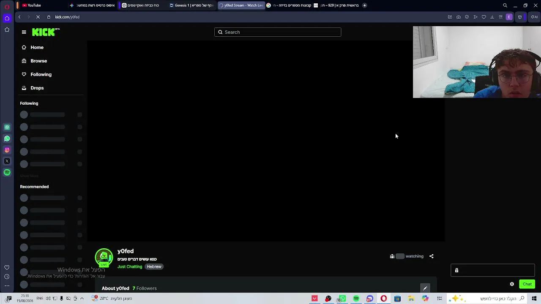This screenshot has height=304, width=541.
Task: Open Opera sidebar history clock icon
Action: coord(7,277)
